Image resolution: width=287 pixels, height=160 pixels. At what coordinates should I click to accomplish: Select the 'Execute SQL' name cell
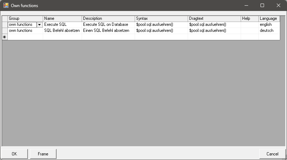(62, 25)
